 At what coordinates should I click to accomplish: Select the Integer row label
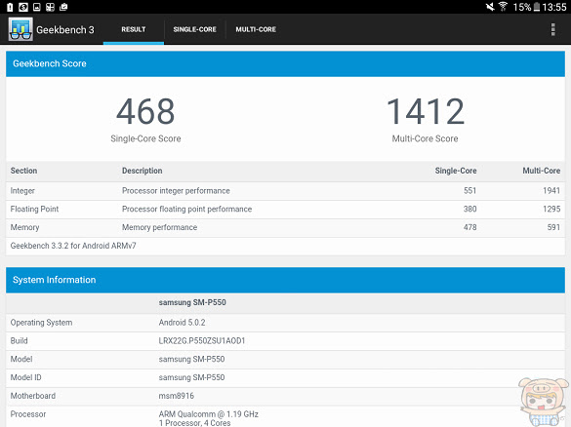tap(22, 191)
